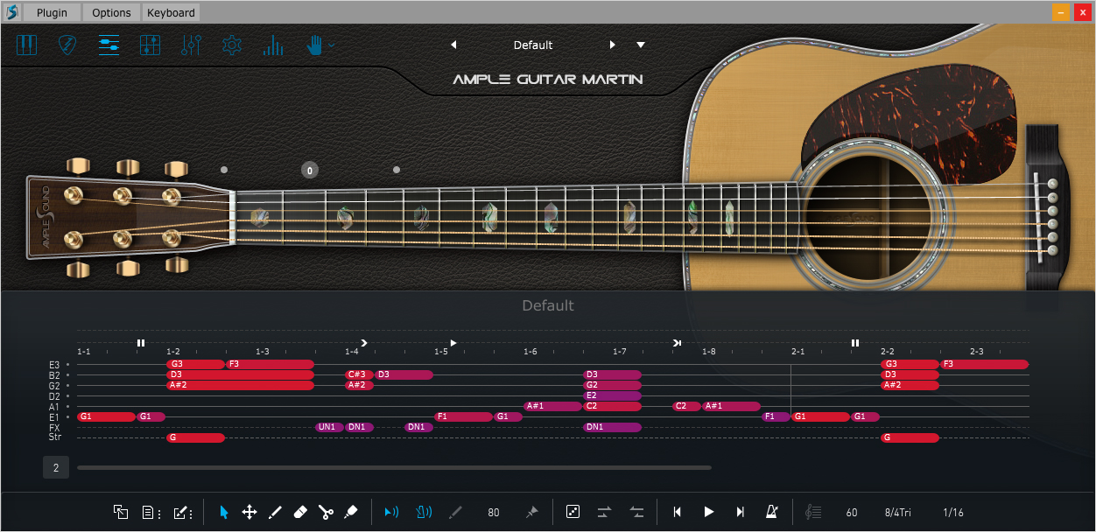Select the arrow pointer tool

pyautogui.click(x=224, y=512)
